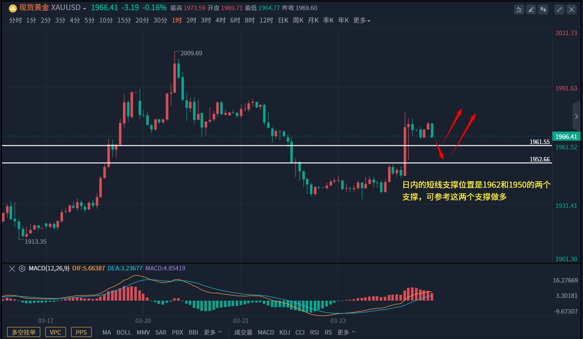Screen dimensions: 583x339
Task: Show the KDJ sub-indicator
Action: pos(285,332)
